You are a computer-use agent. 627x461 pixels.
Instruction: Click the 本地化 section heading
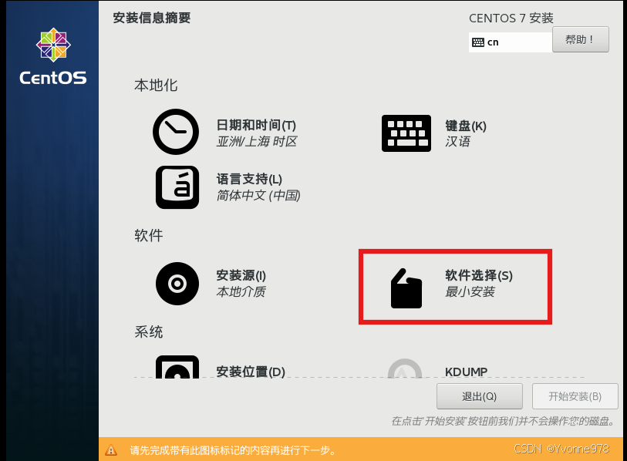point(156,85)
